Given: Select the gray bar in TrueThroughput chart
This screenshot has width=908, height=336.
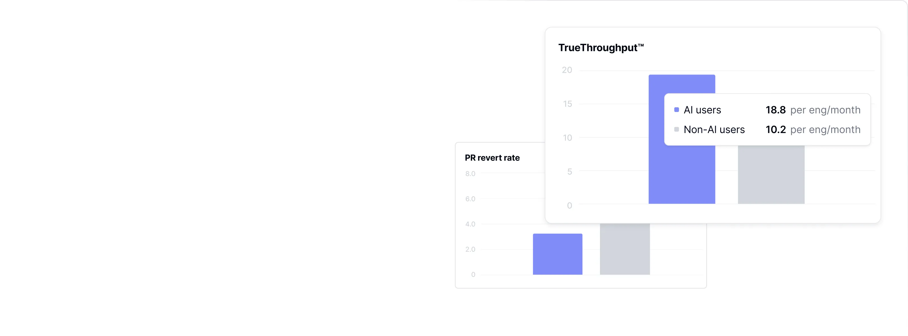Looking at the screenshot, I should pos(771,175).
